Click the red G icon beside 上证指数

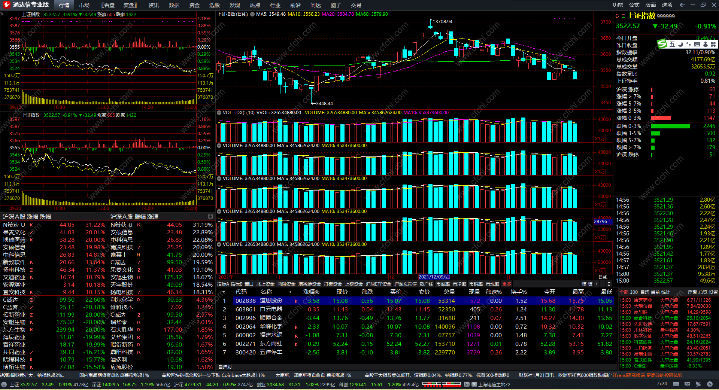(617, 16)
